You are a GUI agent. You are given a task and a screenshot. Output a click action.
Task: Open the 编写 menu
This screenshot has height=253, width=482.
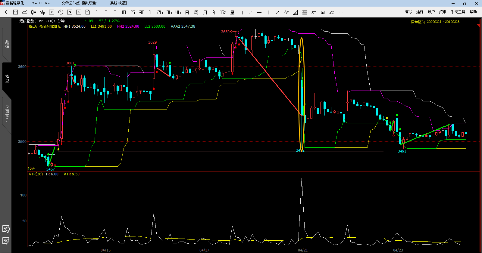(408, 12)
